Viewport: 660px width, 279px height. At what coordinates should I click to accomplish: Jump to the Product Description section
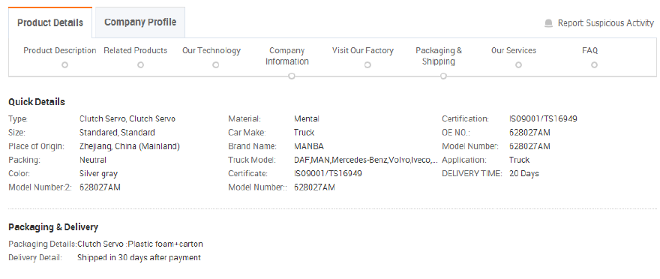[x=60, y=50]
